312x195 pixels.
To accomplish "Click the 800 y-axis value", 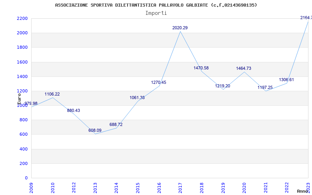I will tap(24, 120).
